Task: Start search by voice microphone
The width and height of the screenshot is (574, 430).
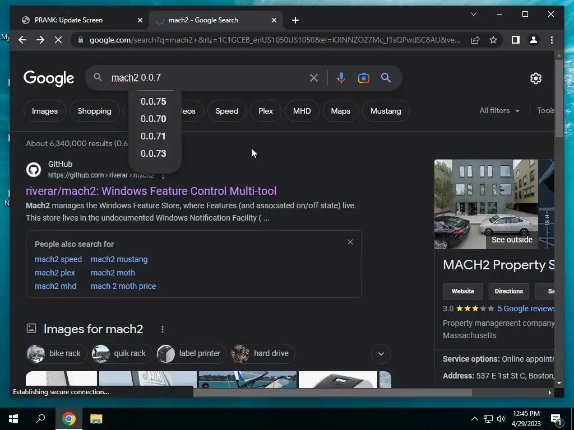Action: click(341, 77)
